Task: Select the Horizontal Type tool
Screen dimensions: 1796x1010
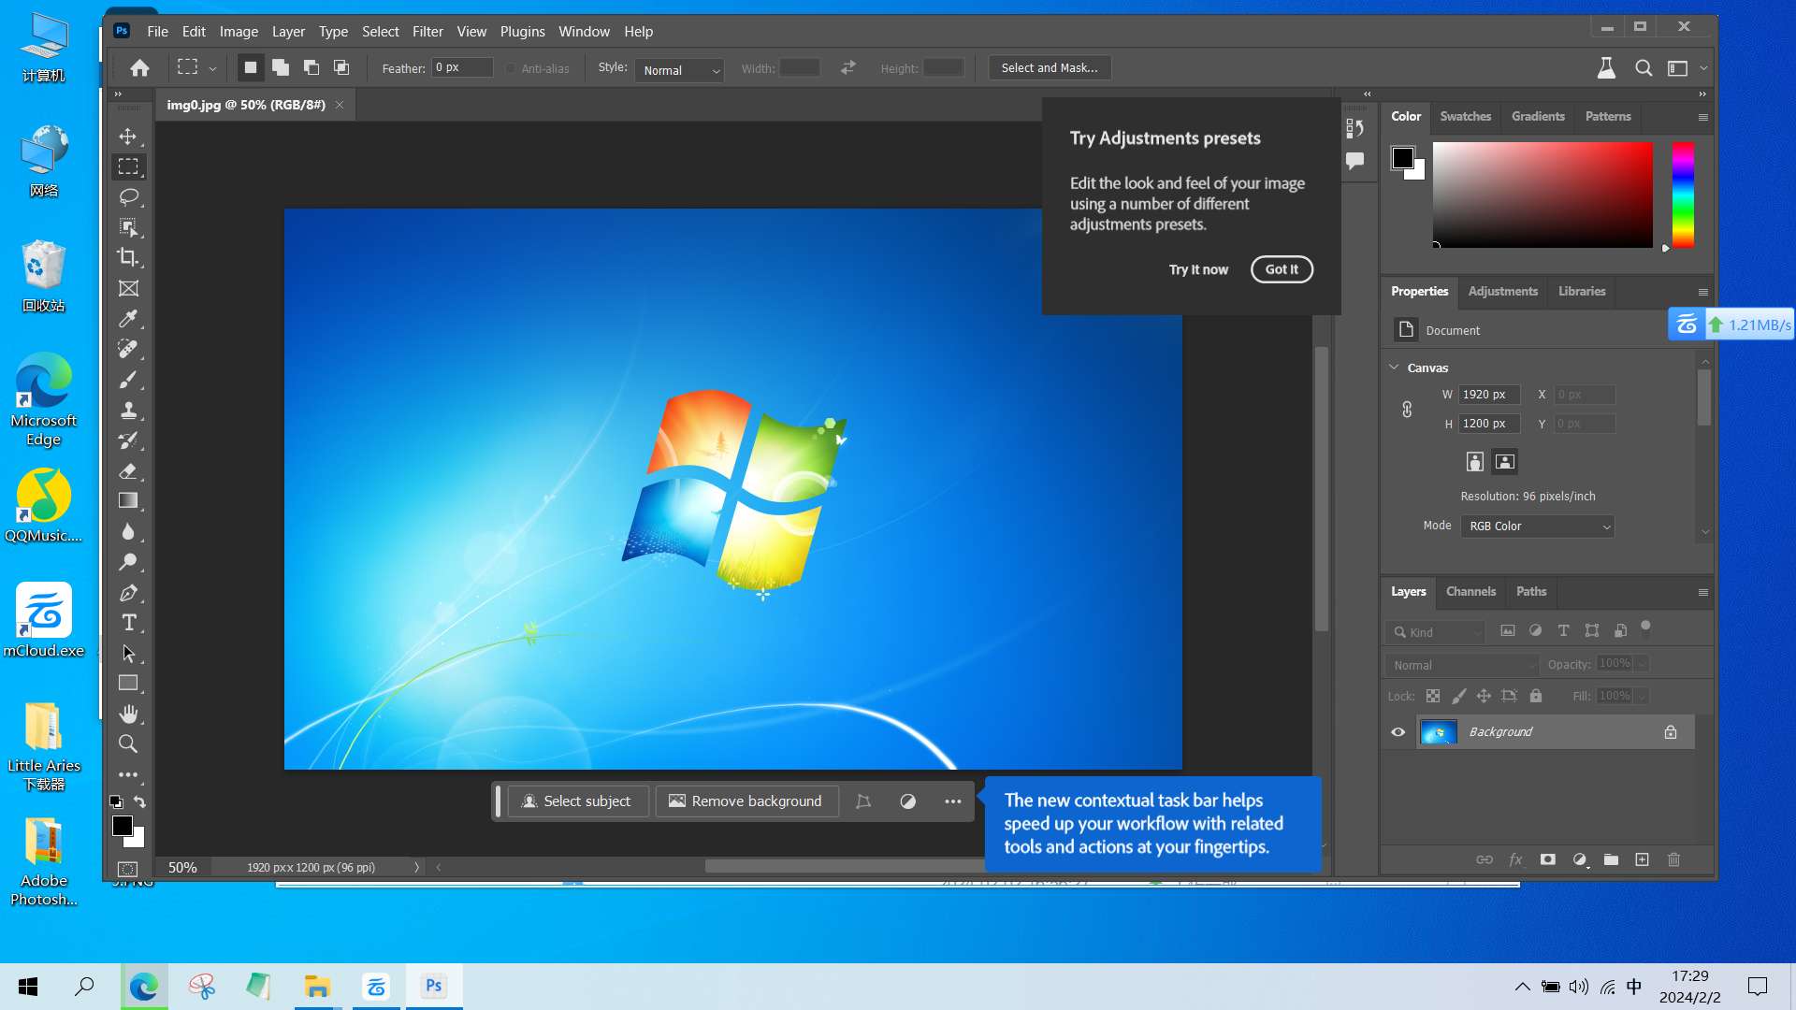Action: tap(128, 623)
